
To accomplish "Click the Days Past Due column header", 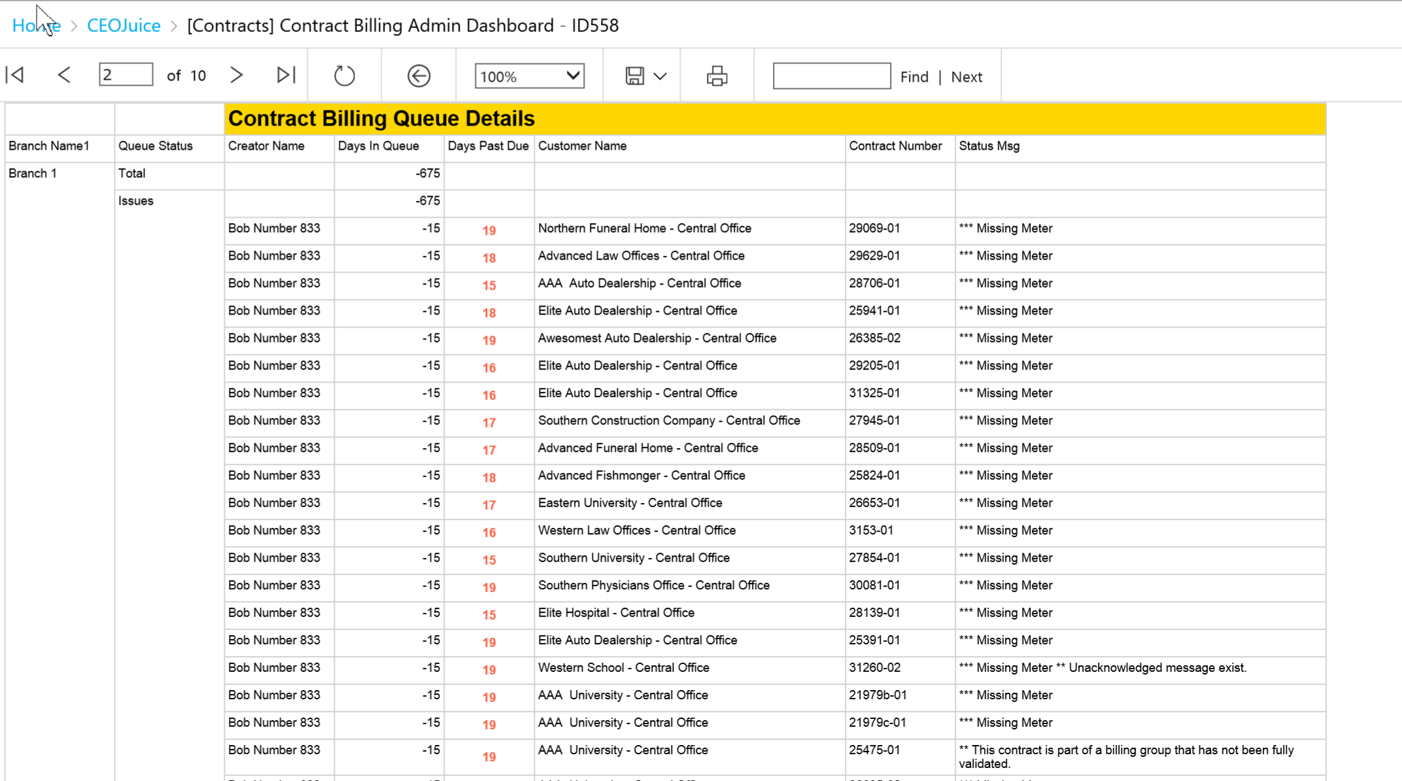I will 488,146.
